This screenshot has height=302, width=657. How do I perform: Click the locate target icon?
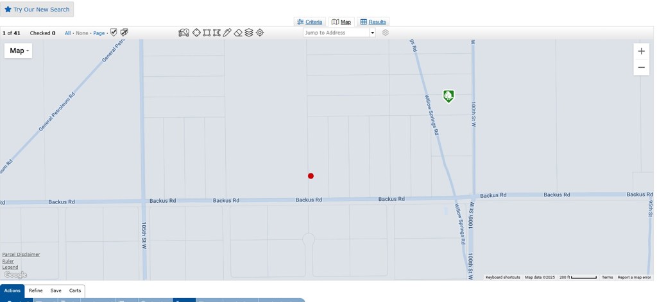click(260, 33)
